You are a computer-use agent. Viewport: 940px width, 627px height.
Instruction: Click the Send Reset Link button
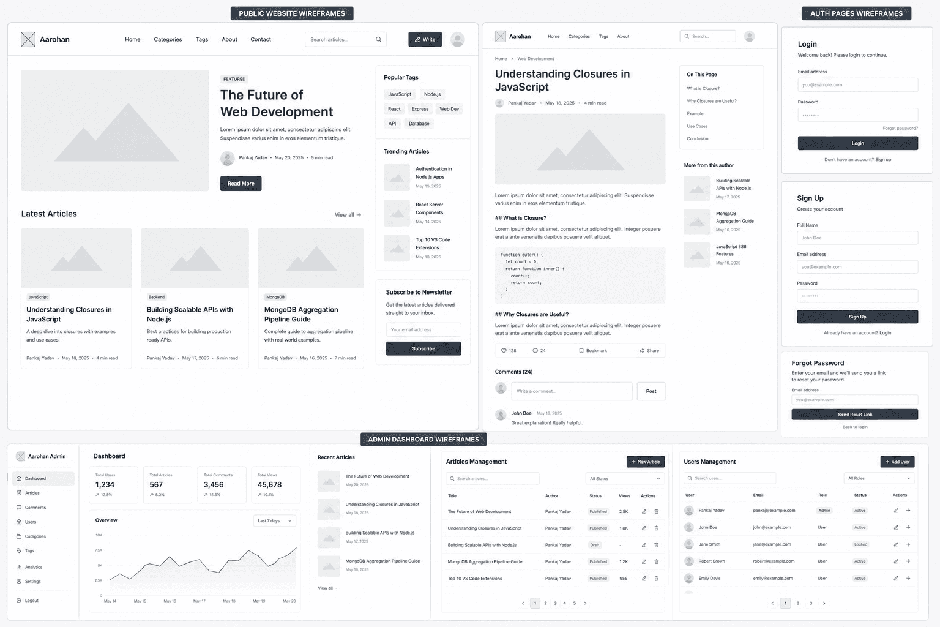855,415
